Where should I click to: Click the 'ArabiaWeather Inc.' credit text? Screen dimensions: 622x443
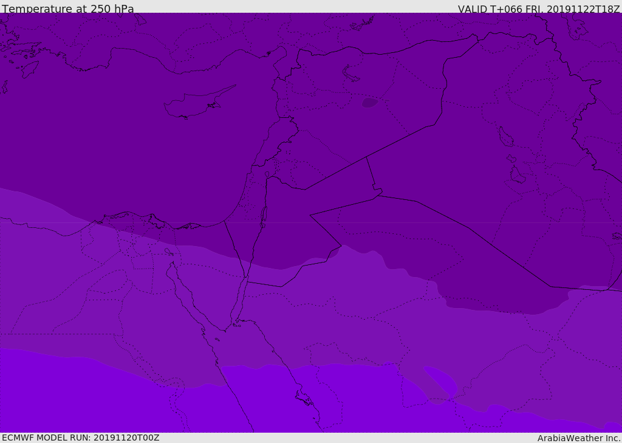click(x=579, y=438)
